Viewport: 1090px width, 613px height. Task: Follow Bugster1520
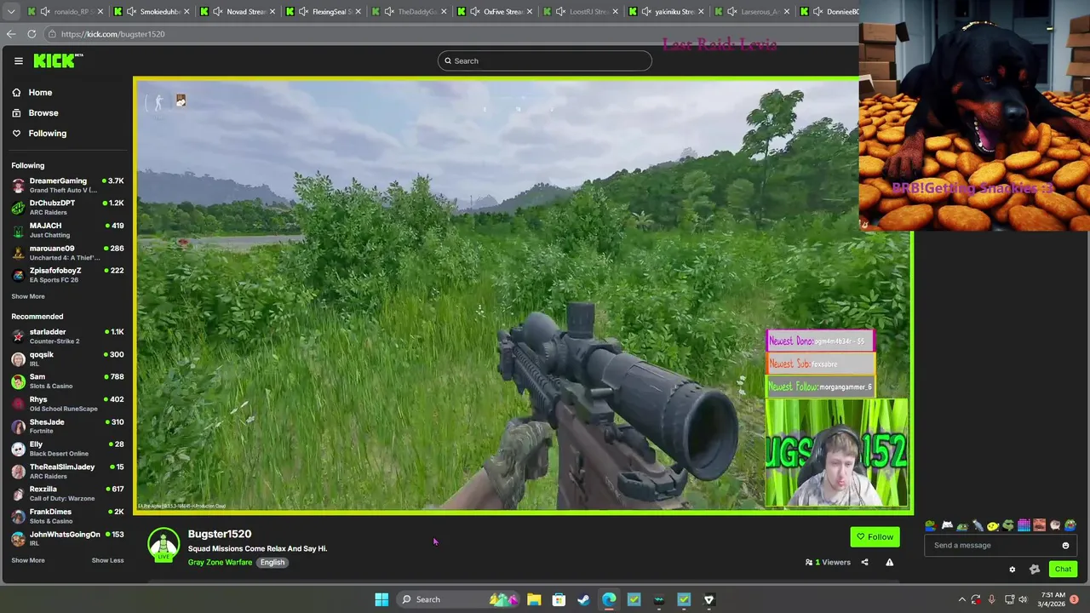pyautogui.click(x=875, y=536)
